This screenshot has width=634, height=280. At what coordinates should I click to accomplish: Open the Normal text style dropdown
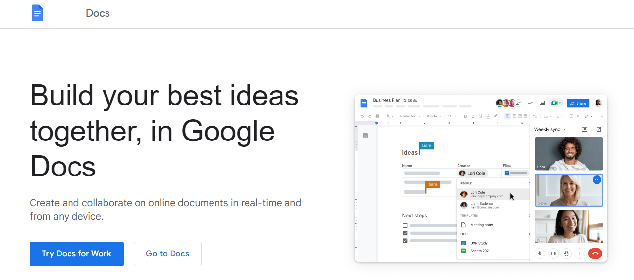[410, 116]
